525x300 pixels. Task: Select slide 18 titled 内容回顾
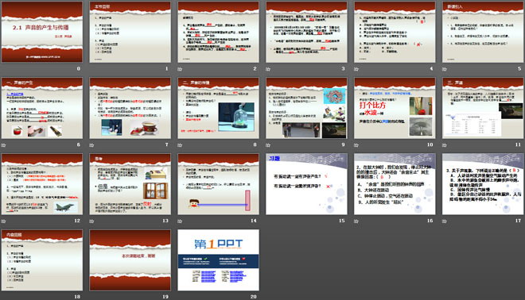(42, 260)
